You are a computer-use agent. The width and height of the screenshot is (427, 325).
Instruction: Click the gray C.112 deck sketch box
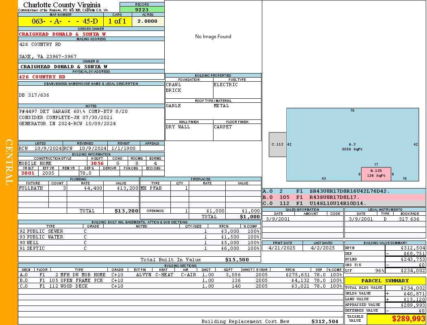(x=277, y=144)
